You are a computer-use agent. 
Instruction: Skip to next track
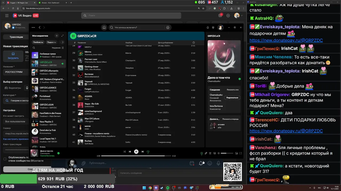coord(143,152)
